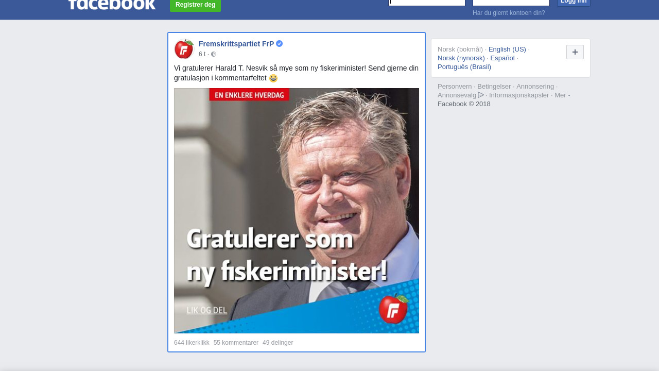Open the post image of new fiskeriminister
This screenshot has height=371, width=659.
[x=297, y=211]
